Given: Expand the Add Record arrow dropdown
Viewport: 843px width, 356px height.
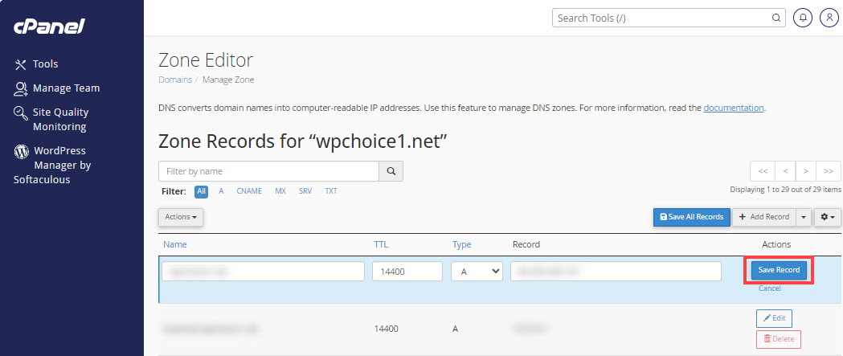Looking at the screenshot, I should point(803,217).
